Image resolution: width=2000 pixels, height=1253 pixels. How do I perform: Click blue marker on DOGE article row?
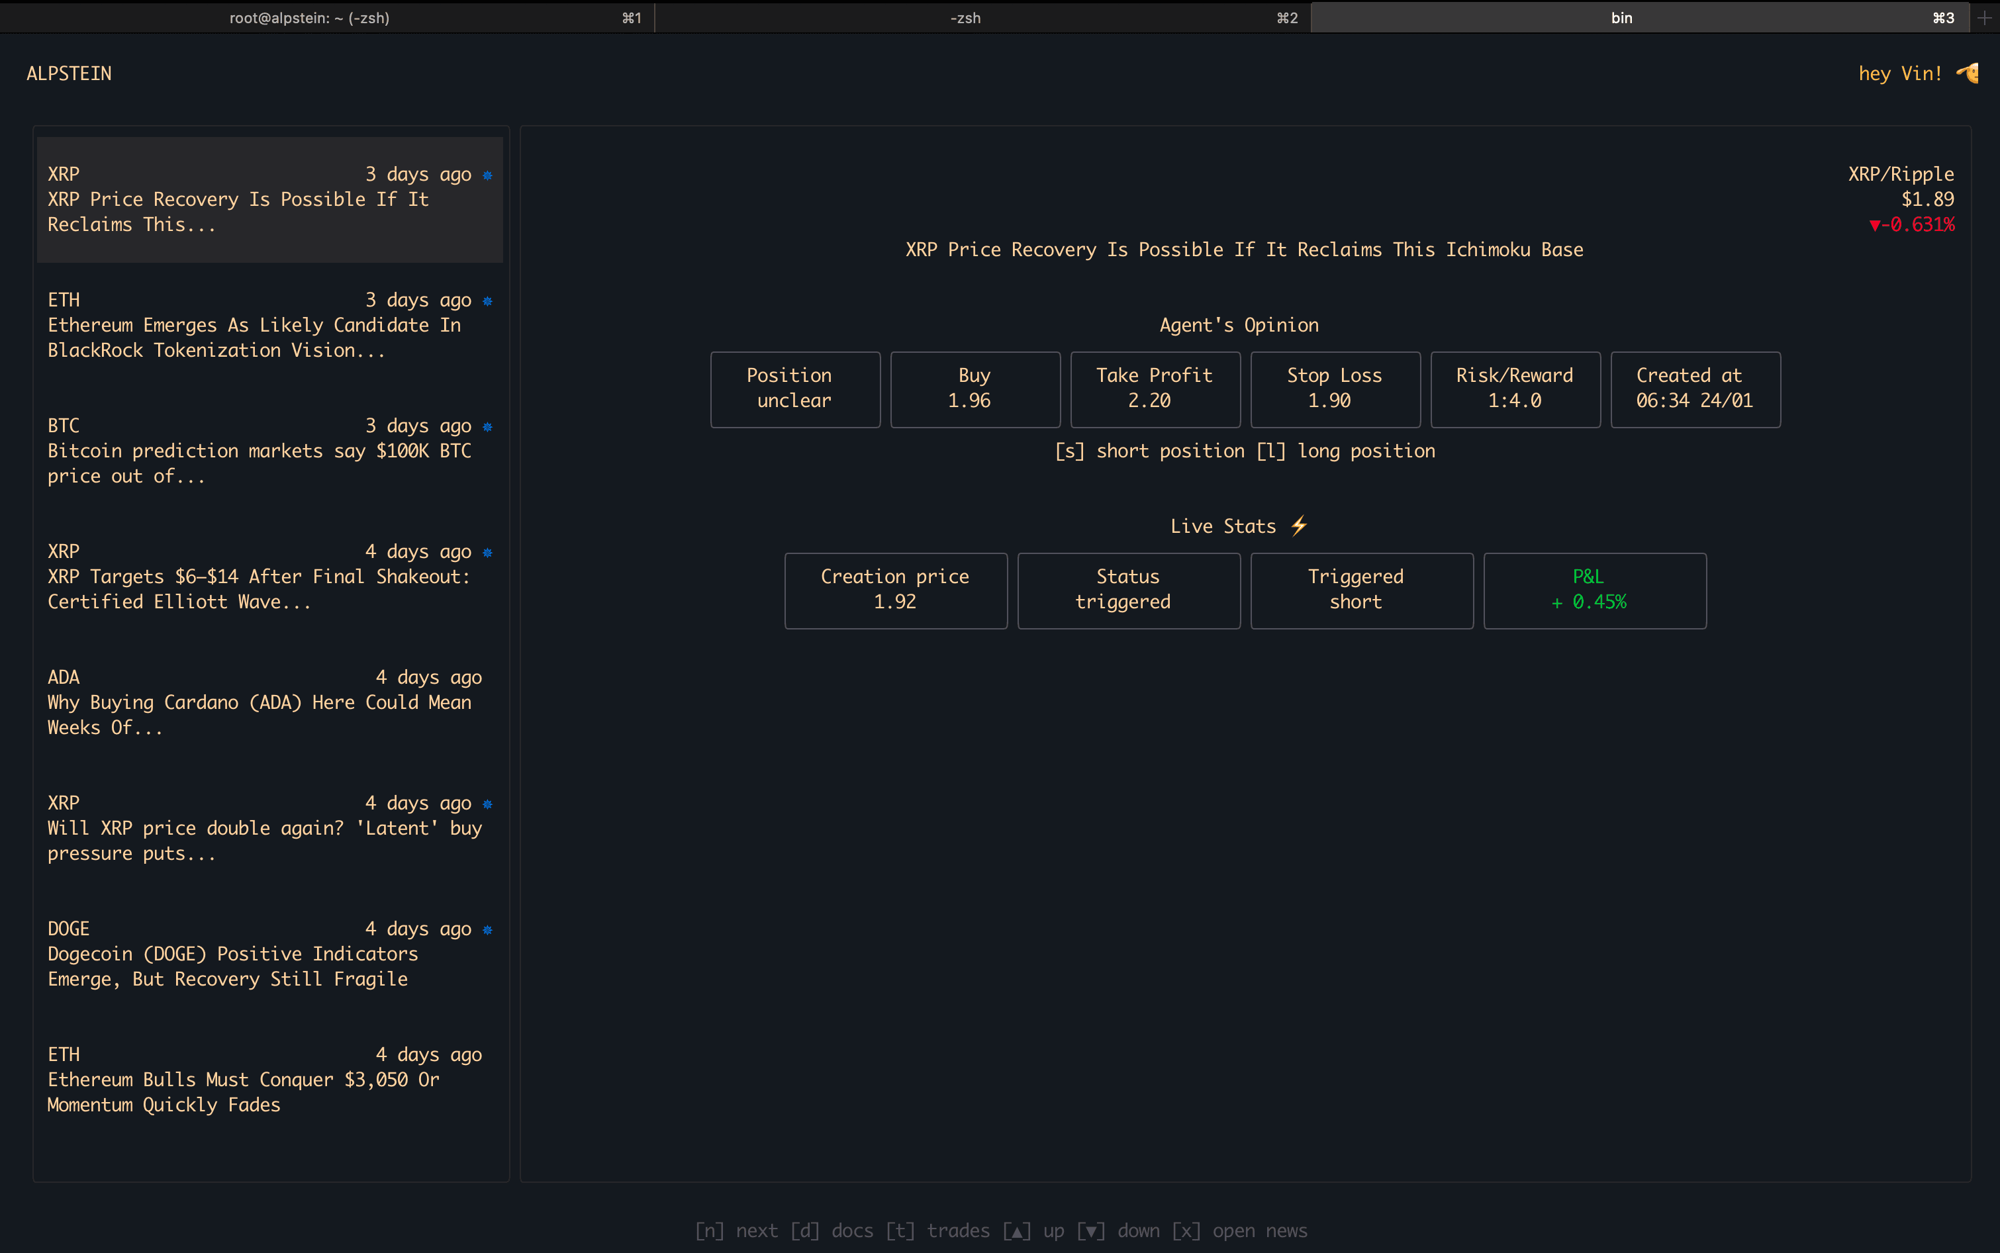487,930
